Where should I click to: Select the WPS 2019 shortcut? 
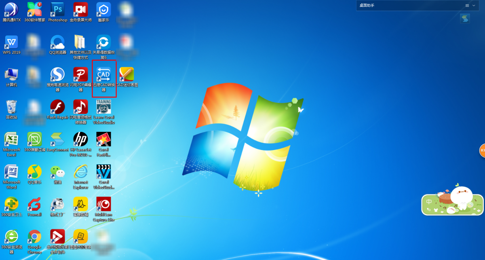[x=11, y=42]
